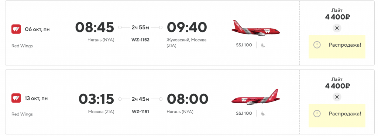Click the first Распродажа! sale banner
Screen dimensions: 378x136
[x=337, y=47]
